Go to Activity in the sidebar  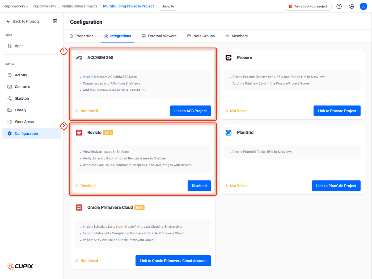32,75
